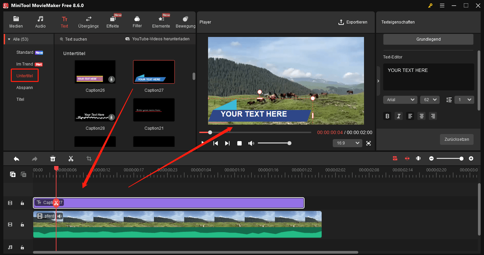The height and width of the screenshot is (255, 484).
Task: Toggle italic text formatting
Action: pyautogui.click(x=399, y=116)
